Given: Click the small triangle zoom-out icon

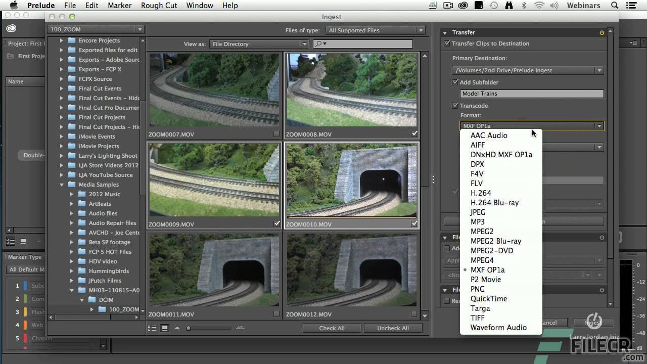Looking at the screenshot, I should tap(177, 328).
